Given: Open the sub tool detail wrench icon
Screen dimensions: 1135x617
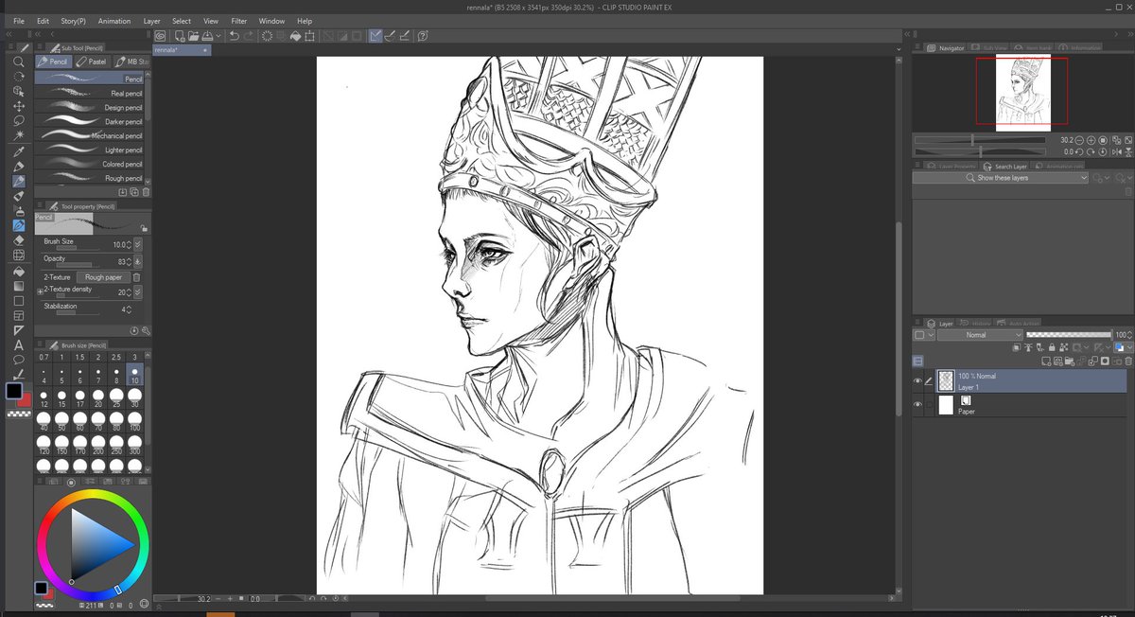Looking at the screenshot, I should point(147,330).
